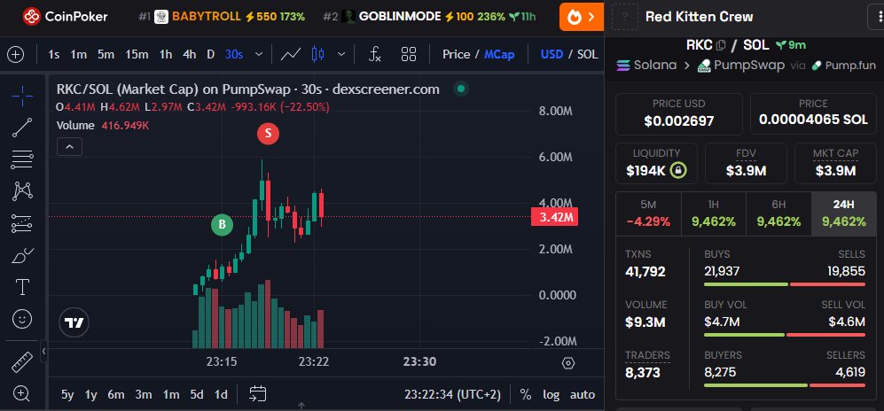Open the Pump.fun link

tap(843, 66)
